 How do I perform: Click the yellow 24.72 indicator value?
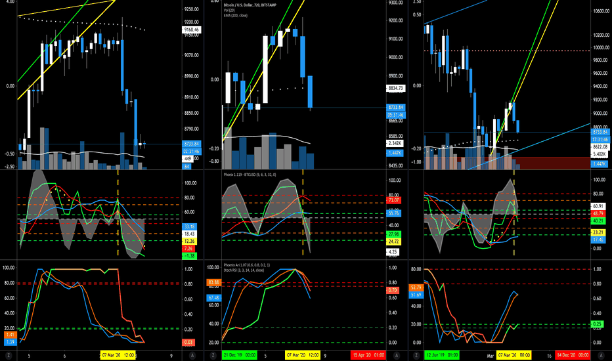pos(394,242)
